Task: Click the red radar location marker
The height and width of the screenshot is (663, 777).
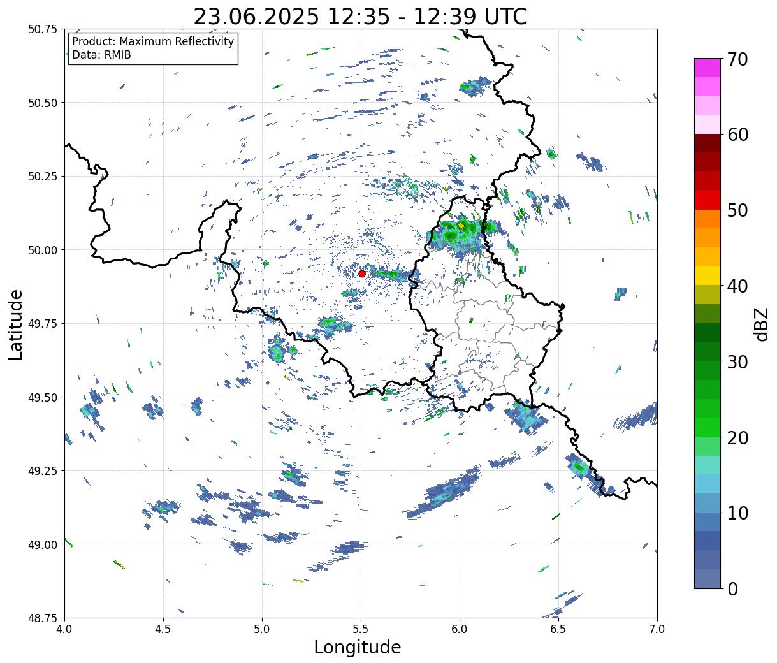Action: (x=362, y=273)
